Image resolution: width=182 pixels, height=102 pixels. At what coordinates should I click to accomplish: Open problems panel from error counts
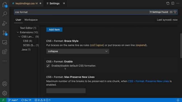pos(42,100)
